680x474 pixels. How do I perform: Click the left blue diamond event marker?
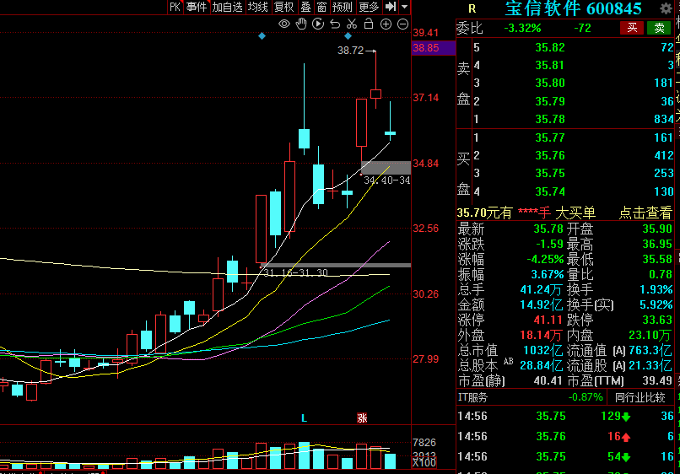[x=262, y=36]
